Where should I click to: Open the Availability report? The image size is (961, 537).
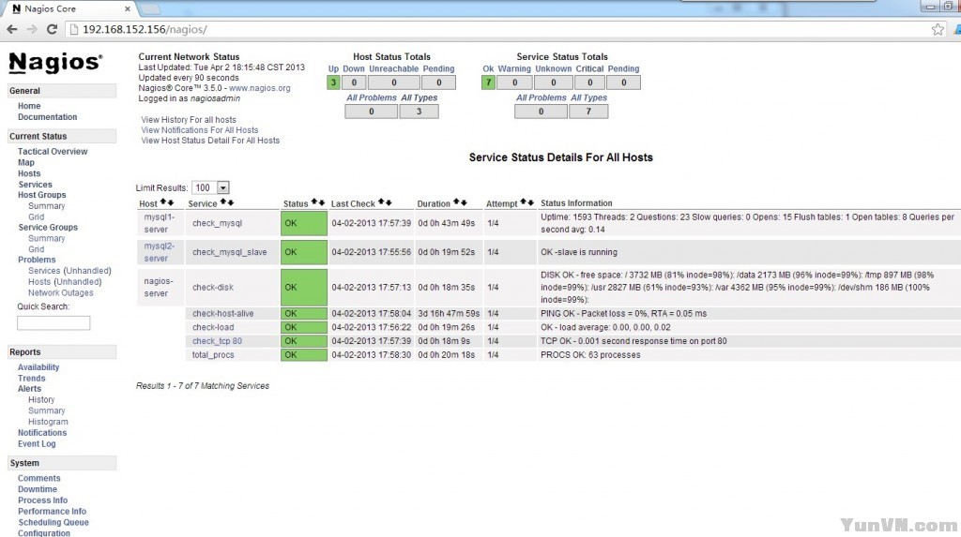click(x=38, y=367)
